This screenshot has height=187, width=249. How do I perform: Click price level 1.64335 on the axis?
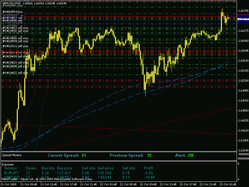(243, 120)
